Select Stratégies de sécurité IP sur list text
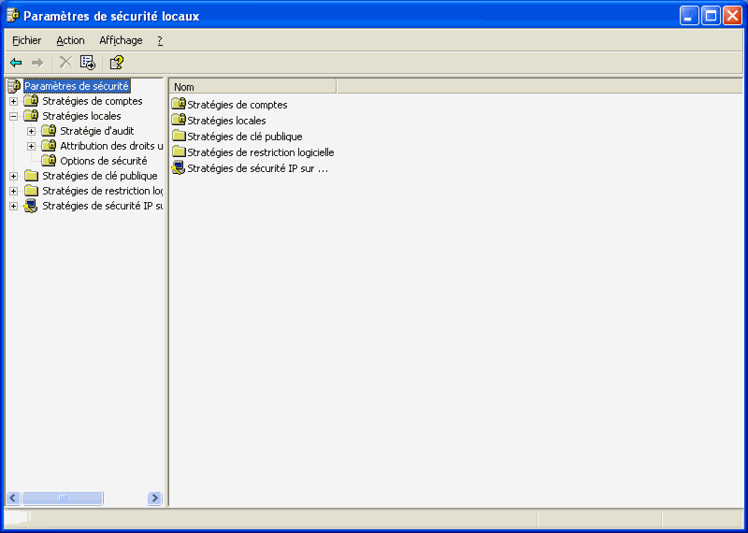This screenshot has height=533, width=748. [258, 168]
